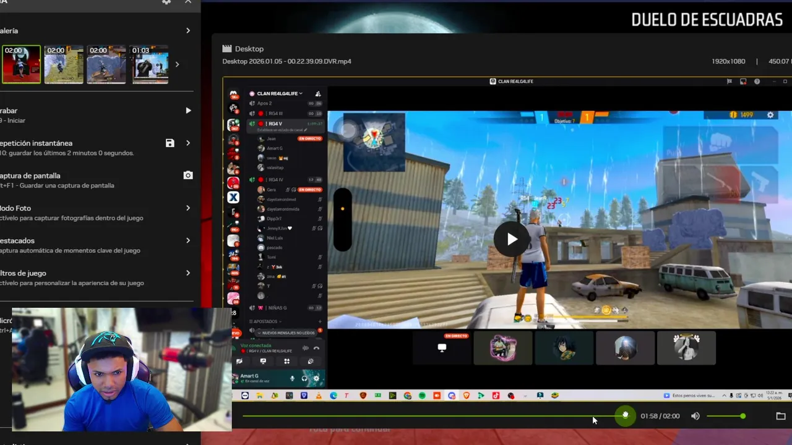The width and height of the screenshot is (792, 445).
Task: Click the 1920x1080 resolution text
Action: 728,61
